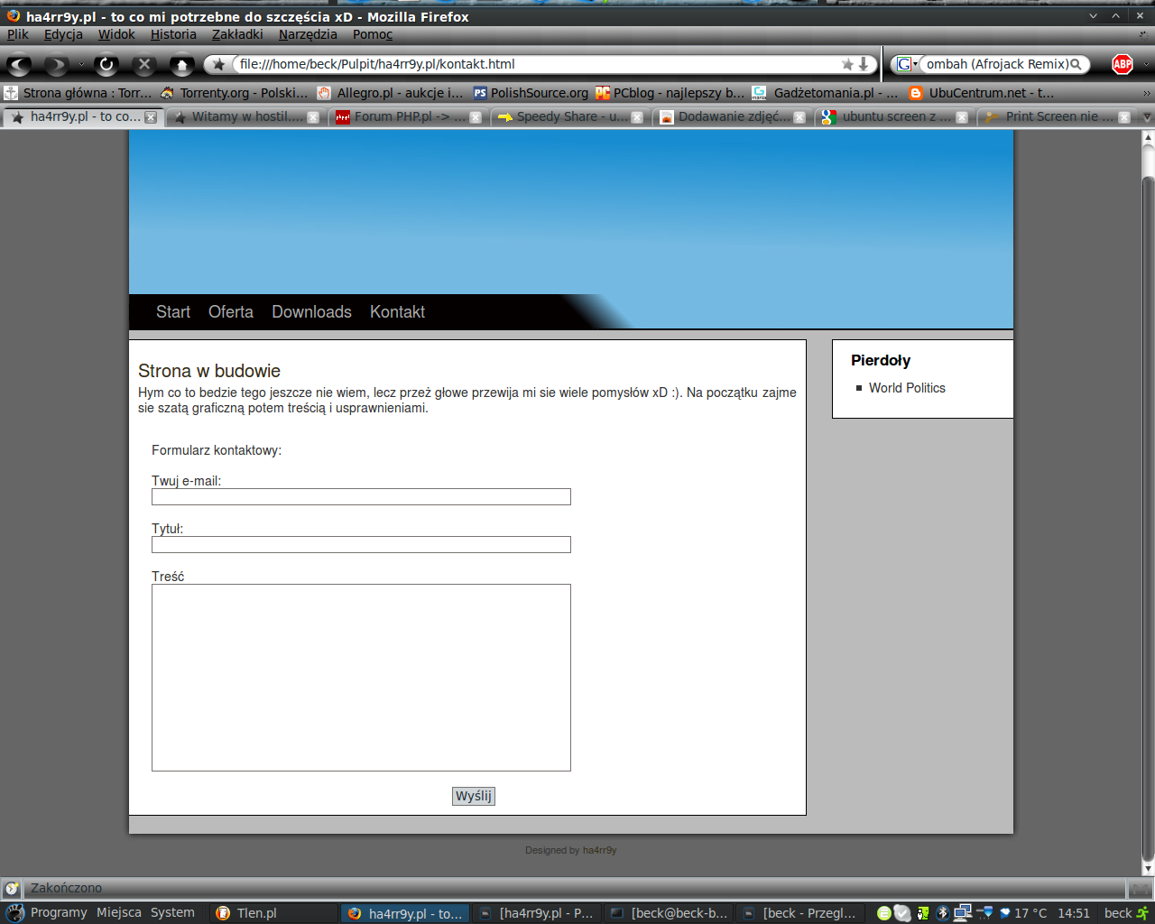Click inside the Treść text area

(x=361, y=678)
